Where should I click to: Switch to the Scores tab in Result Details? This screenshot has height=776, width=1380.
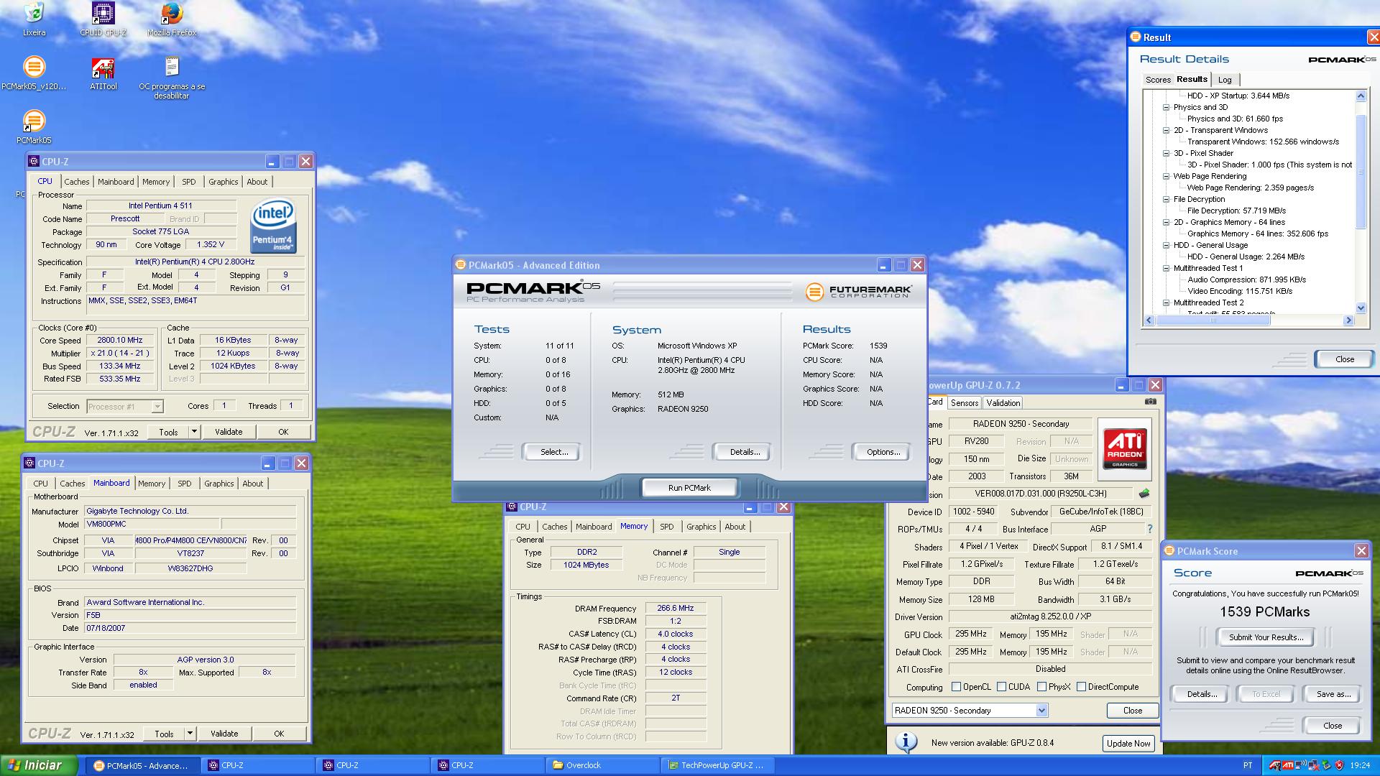(1158, 80)
